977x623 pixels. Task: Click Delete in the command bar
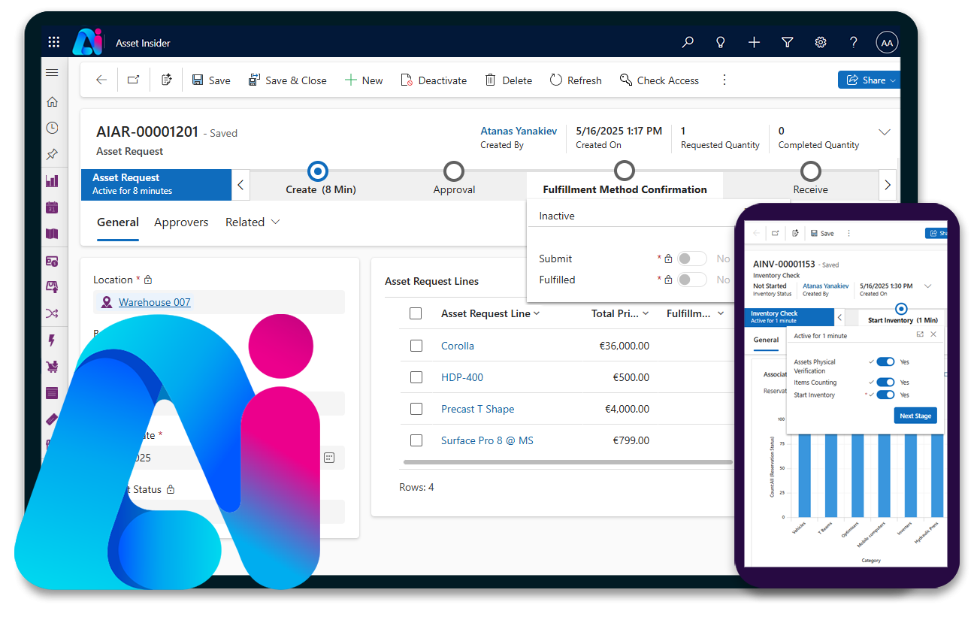coord(508,80)
